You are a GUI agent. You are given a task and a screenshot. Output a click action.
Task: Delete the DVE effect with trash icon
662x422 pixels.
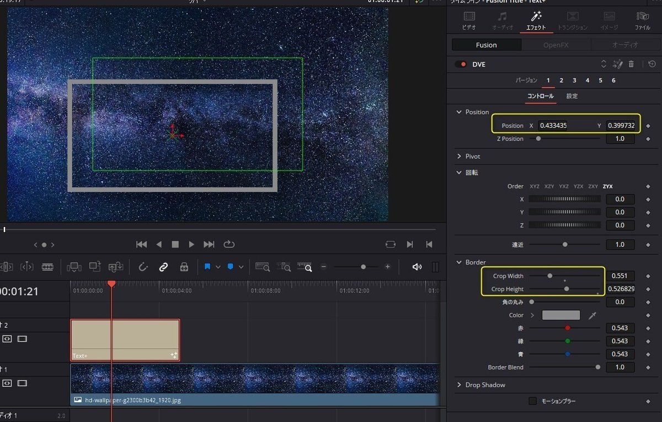[632, 64]
